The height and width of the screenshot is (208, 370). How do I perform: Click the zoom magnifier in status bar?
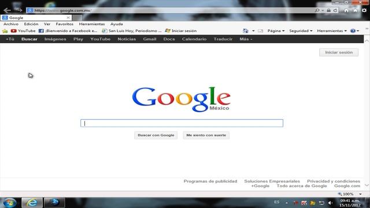(x=340, y=194)
